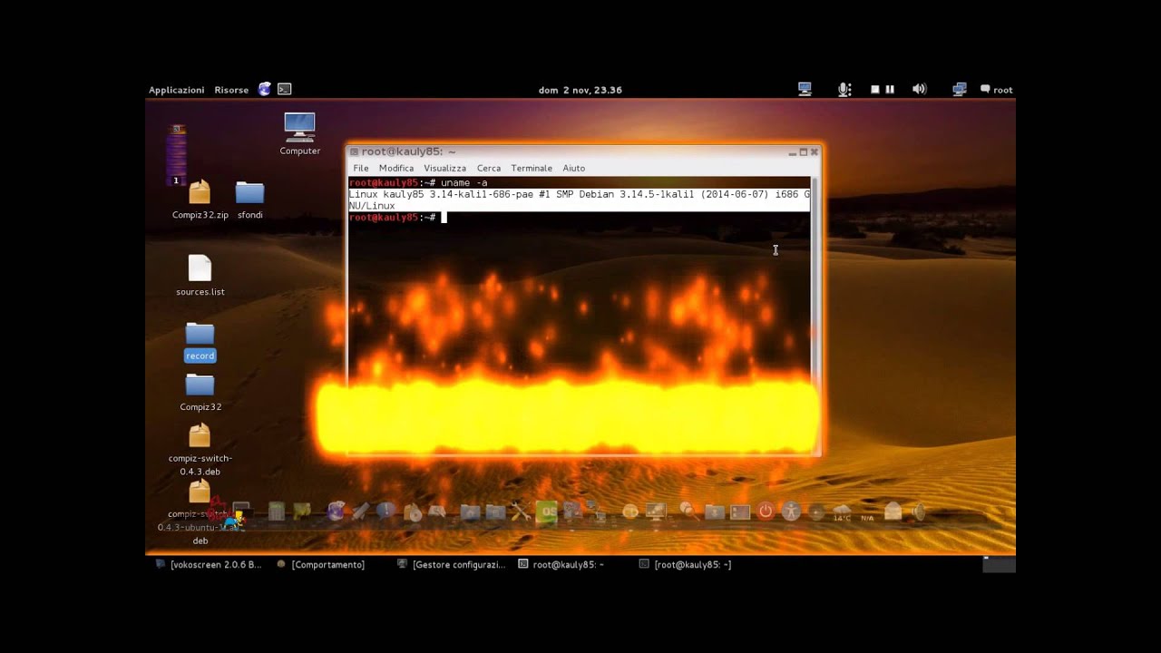Open the clock showing dom 2 nov, 23.36
The height and width of the screenshot is (653, 1161).
click(580, 90)
